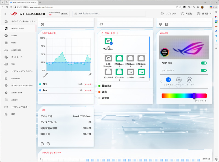Click the 2.5G LAN-2 port icon
Screen dimensions: 219x162
click(119, 58)
